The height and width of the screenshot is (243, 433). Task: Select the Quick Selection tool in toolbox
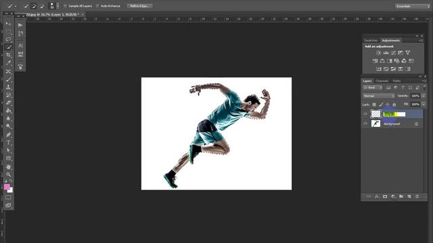[x=8, y=47]
